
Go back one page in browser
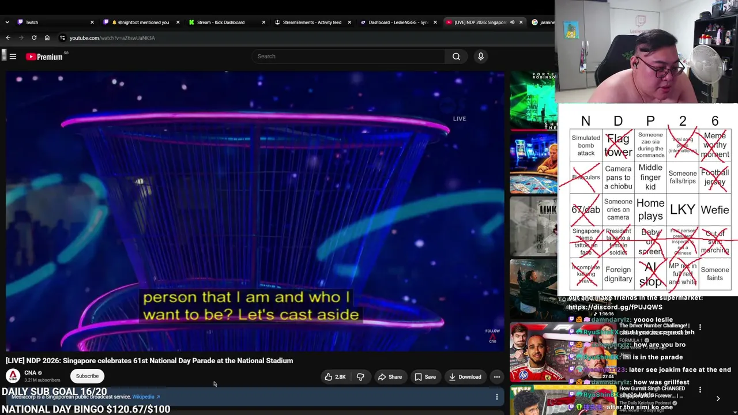tap(8, 38)
